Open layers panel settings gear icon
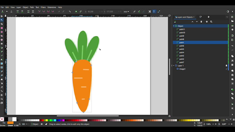Image resolution: width=235 pixels, height=132 pixels. pyautogui.click(x=207, y=22)
